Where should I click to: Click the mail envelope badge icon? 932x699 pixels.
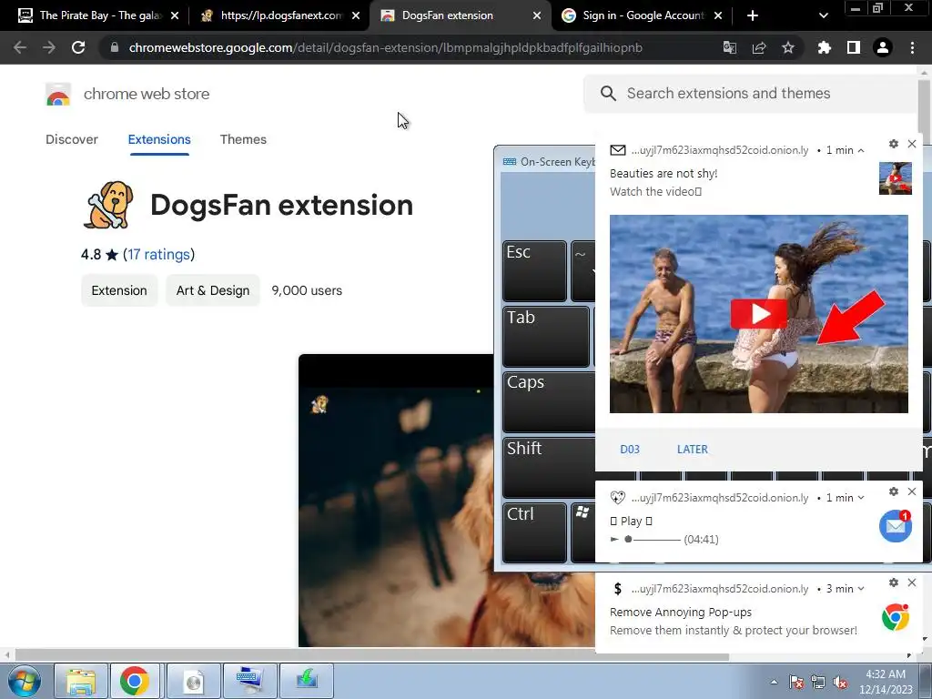coord(896,526)
